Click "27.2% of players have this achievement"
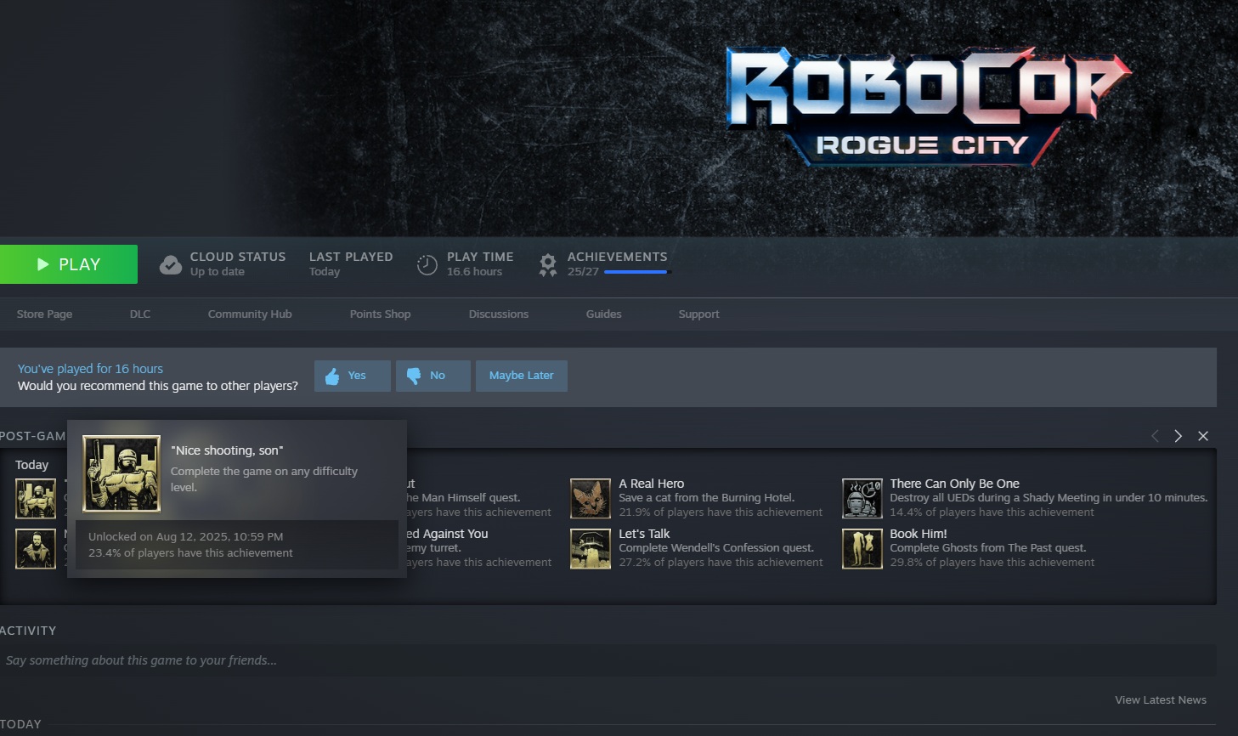This screenshot has height=736, width=1238. coord(721,563)
